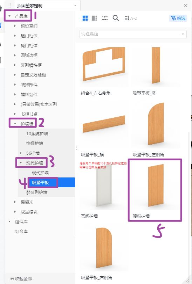Select the 格栅护墙 tree item
192x284 pixels.
point(35,143)
